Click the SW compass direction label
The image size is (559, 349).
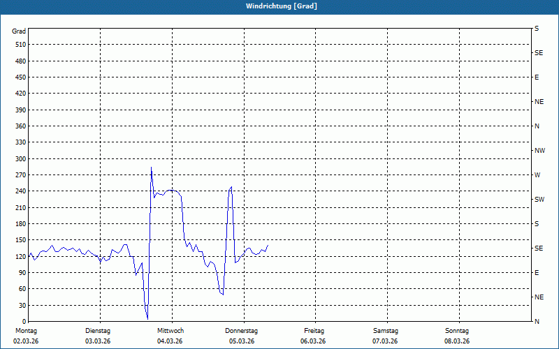click(539, 200)
